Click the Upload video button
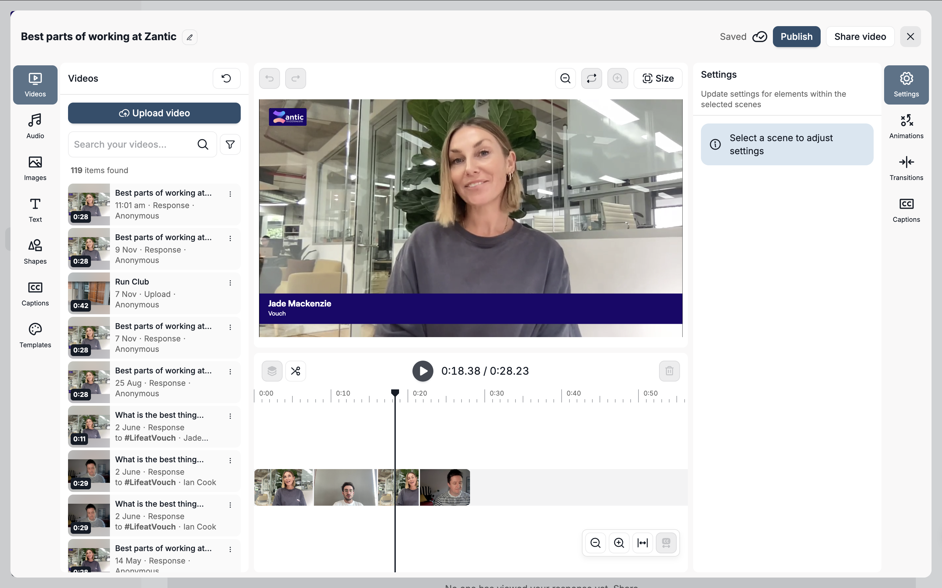The image size is (942, 588). pos(154,113)
